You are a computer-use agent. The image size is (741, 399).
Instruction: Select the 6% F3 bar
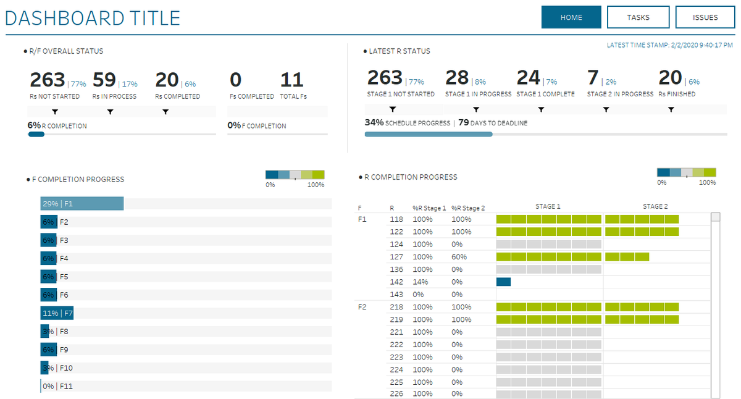tap(49, 240)
